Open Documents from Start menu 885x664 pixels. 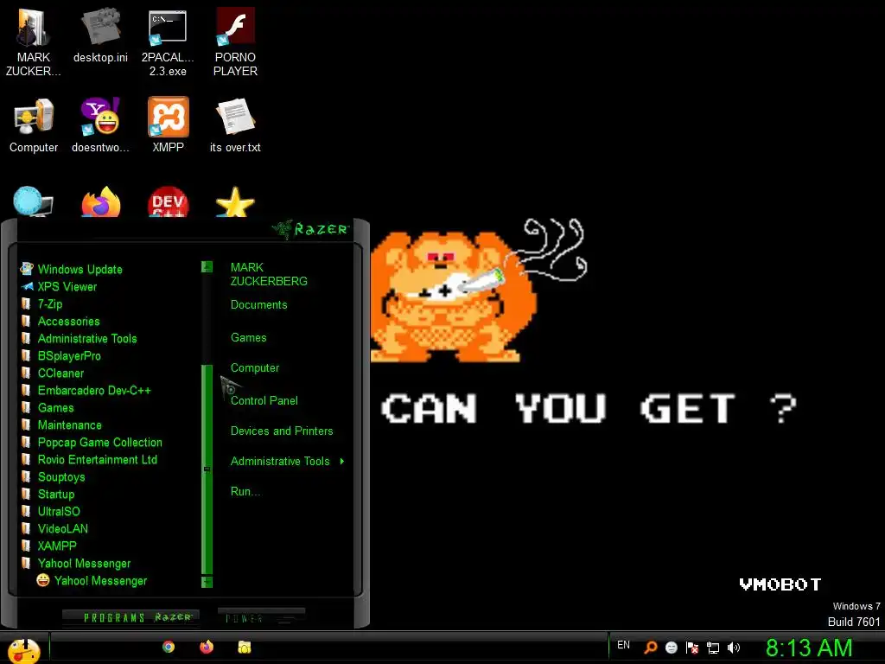click(259, 305)
